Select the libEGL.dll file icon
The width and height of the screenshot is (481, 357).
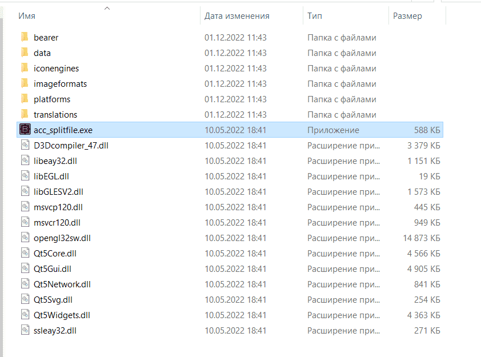coord(25,176)
